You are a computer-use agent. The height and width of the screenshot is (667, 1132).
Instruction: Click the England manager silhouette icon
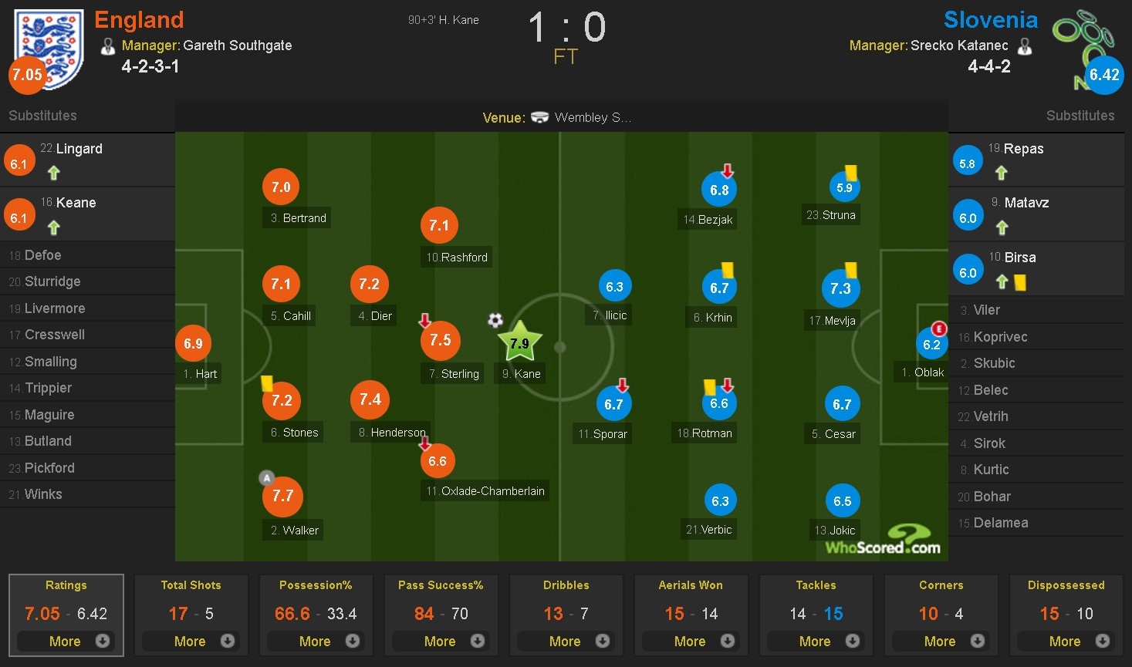coord(108,46)
